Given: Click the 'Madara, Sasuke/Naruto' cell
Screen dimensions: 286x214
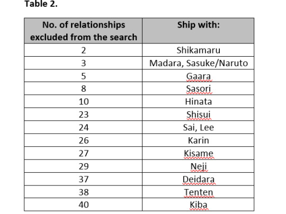Looking at the screenshot, I should click(198, 63).
